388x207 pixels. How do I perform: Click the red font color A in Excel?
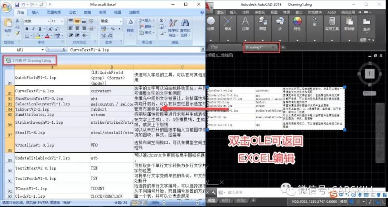[47, 36]
